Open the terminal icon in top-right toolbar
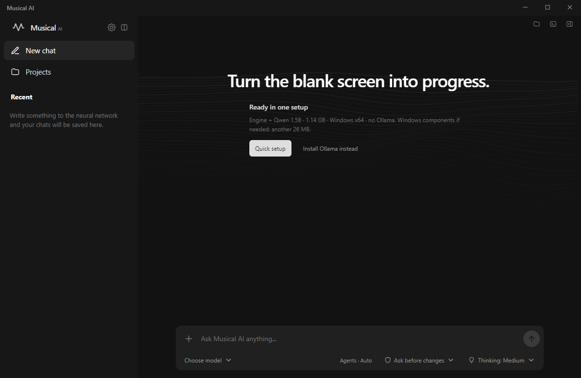The width and height of the screenshot is (581, 378). pyautogui.click(x=553, y=24)
